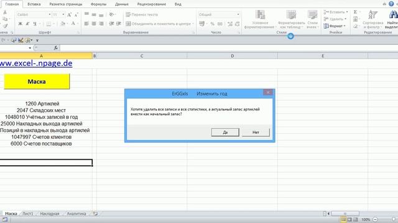Click the horizontal scrollbar thumb

[x=345, y=214]
